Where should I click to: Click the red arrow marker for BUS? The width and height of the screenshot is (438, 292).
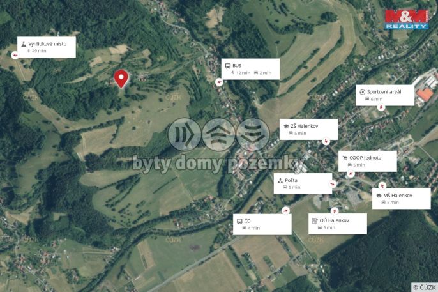click(x=219, y=82)
